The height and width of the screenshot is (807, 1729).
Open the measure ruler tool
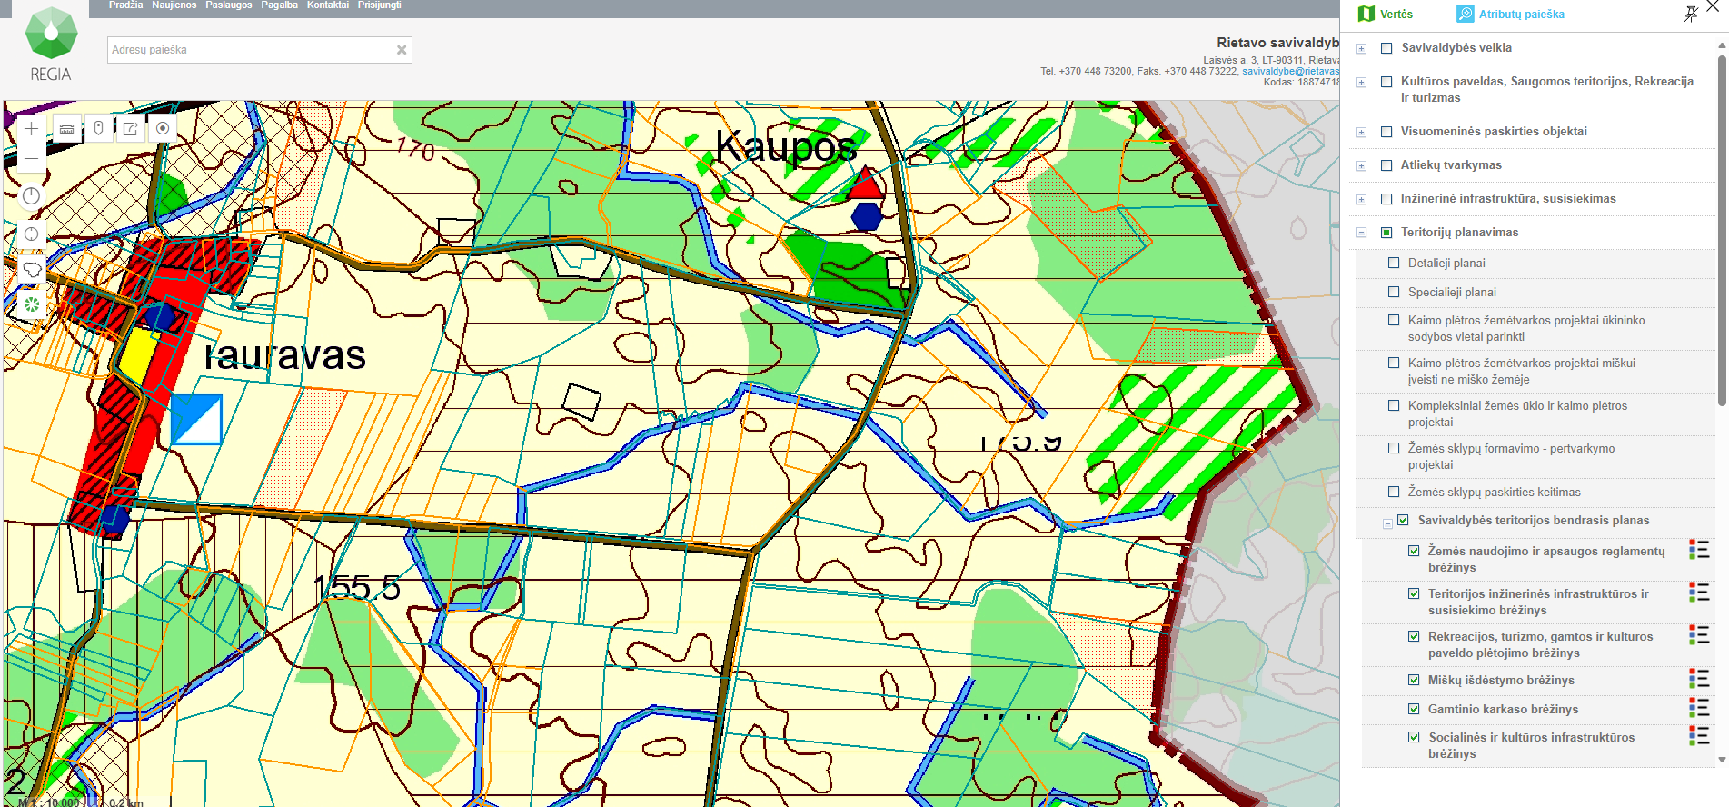tap(66, 129)
